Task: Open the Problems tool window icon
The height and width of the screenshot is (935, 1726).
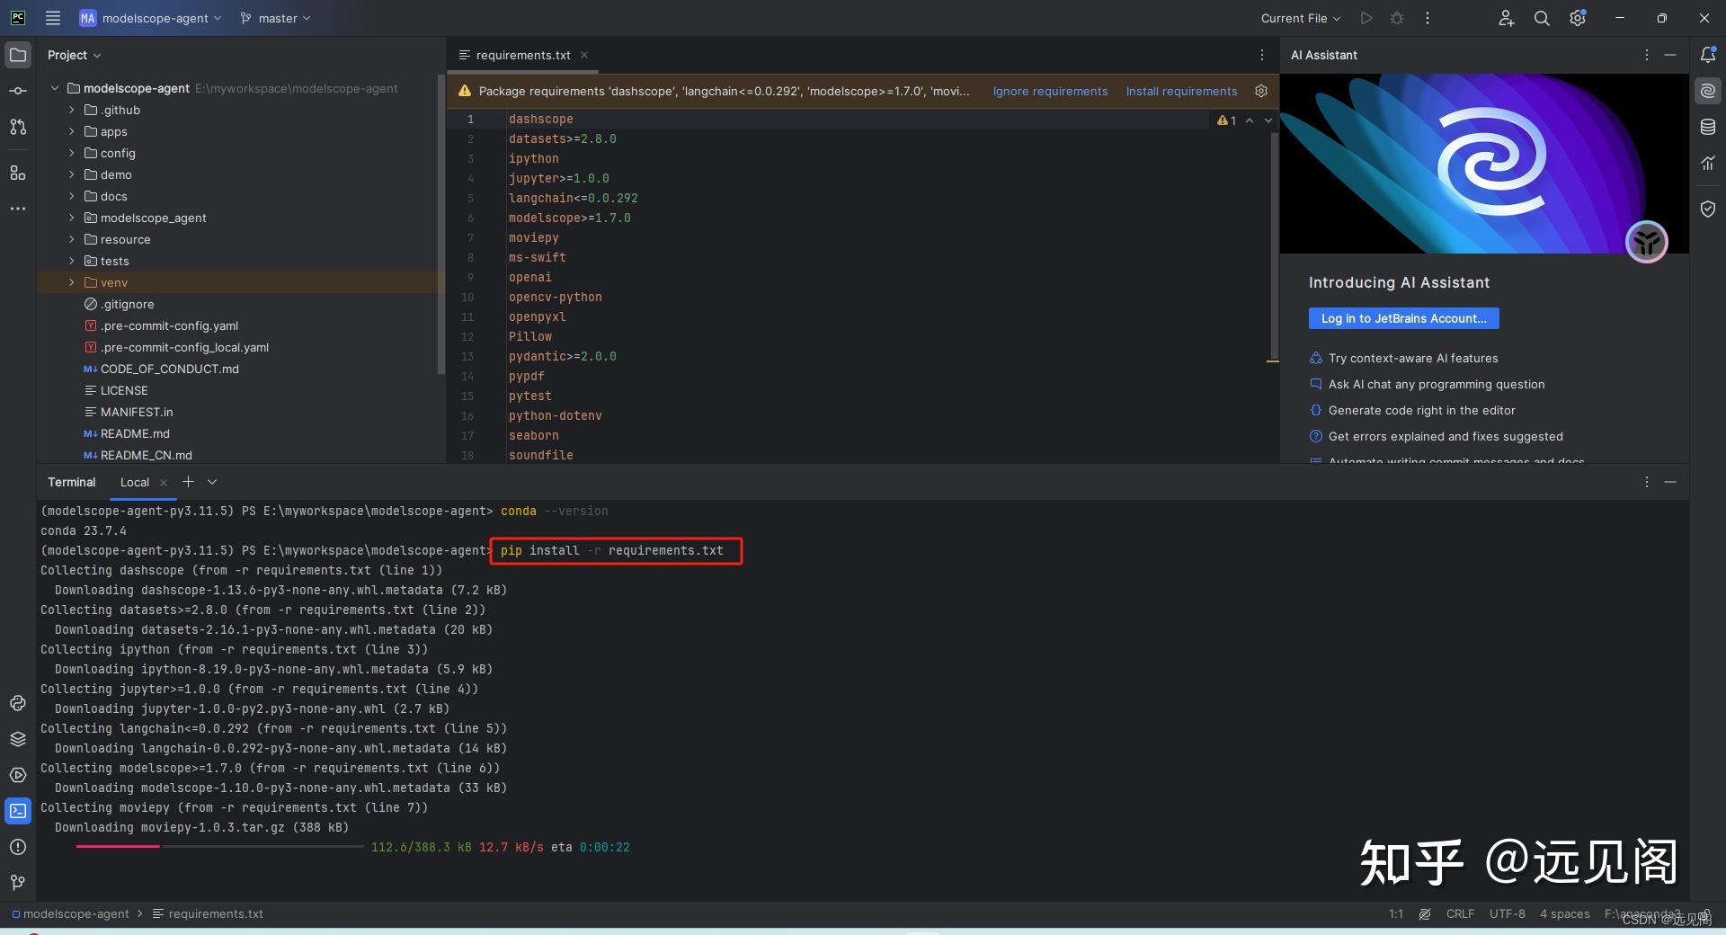Action: pos(18,847)
